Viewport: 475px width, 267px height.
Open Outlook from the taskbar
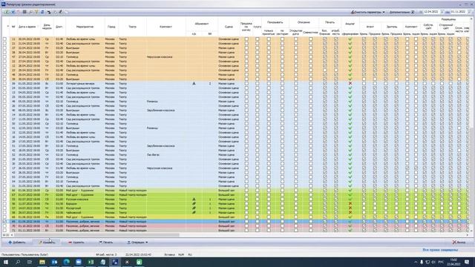click(54, 262)
